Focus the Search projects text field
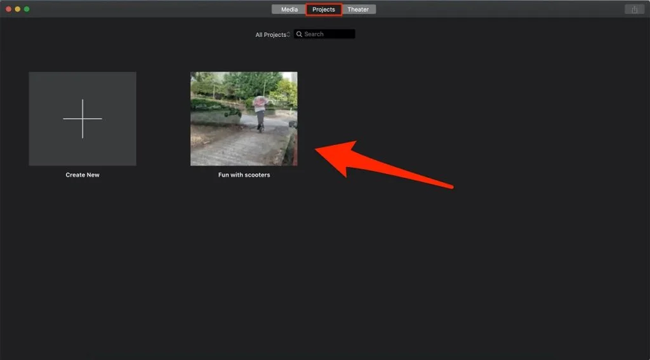Viewport: 650px width, 360px height. point(328,34)
